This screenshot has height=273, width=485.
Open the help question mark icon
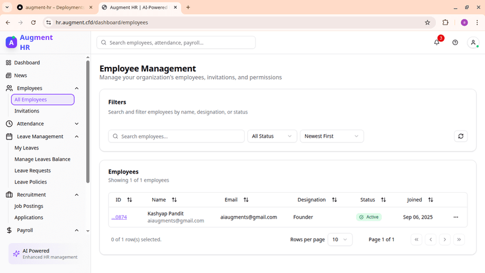pos(455,42)
